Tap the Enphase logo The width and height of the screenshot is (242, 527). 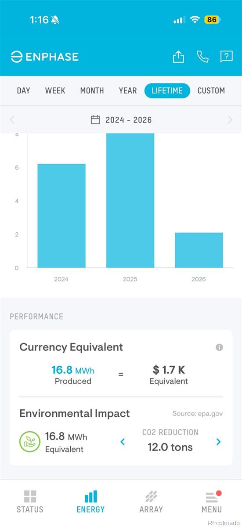pos(44,57)
